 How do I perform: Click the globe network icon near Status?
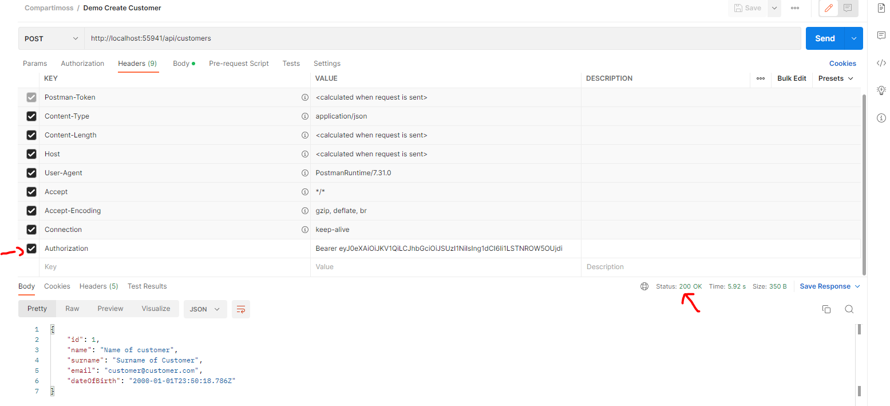(x=644, y=286)
